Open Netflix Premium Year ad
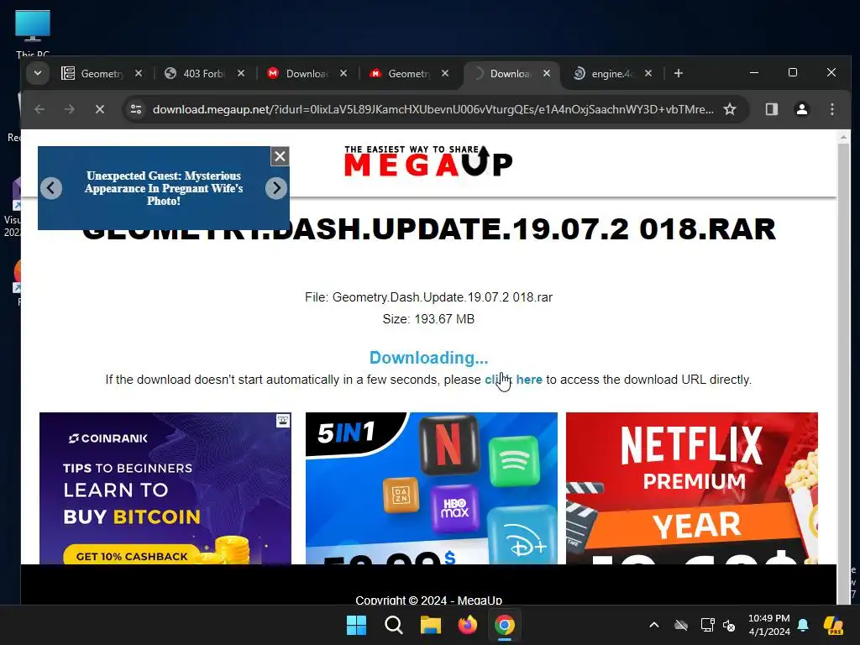The image size is (860, 645). coord(692,488)
